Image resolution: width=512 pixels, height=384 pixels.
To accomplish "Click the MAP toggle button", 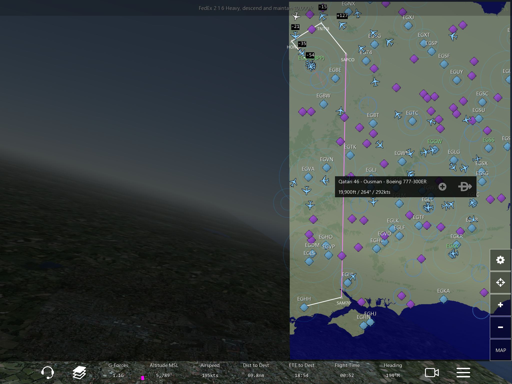I will click(500, 350).
